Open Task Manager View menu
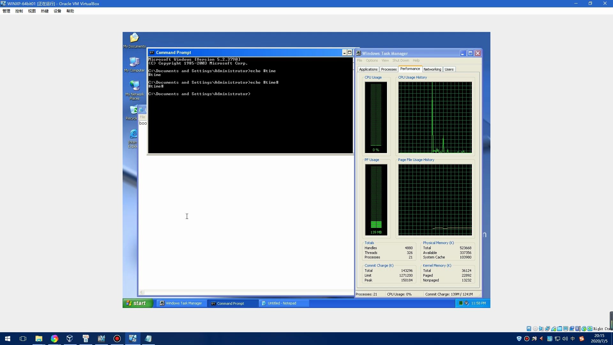Image resolution: width=613 pixels, height=345 pixels. pos(385,60)
